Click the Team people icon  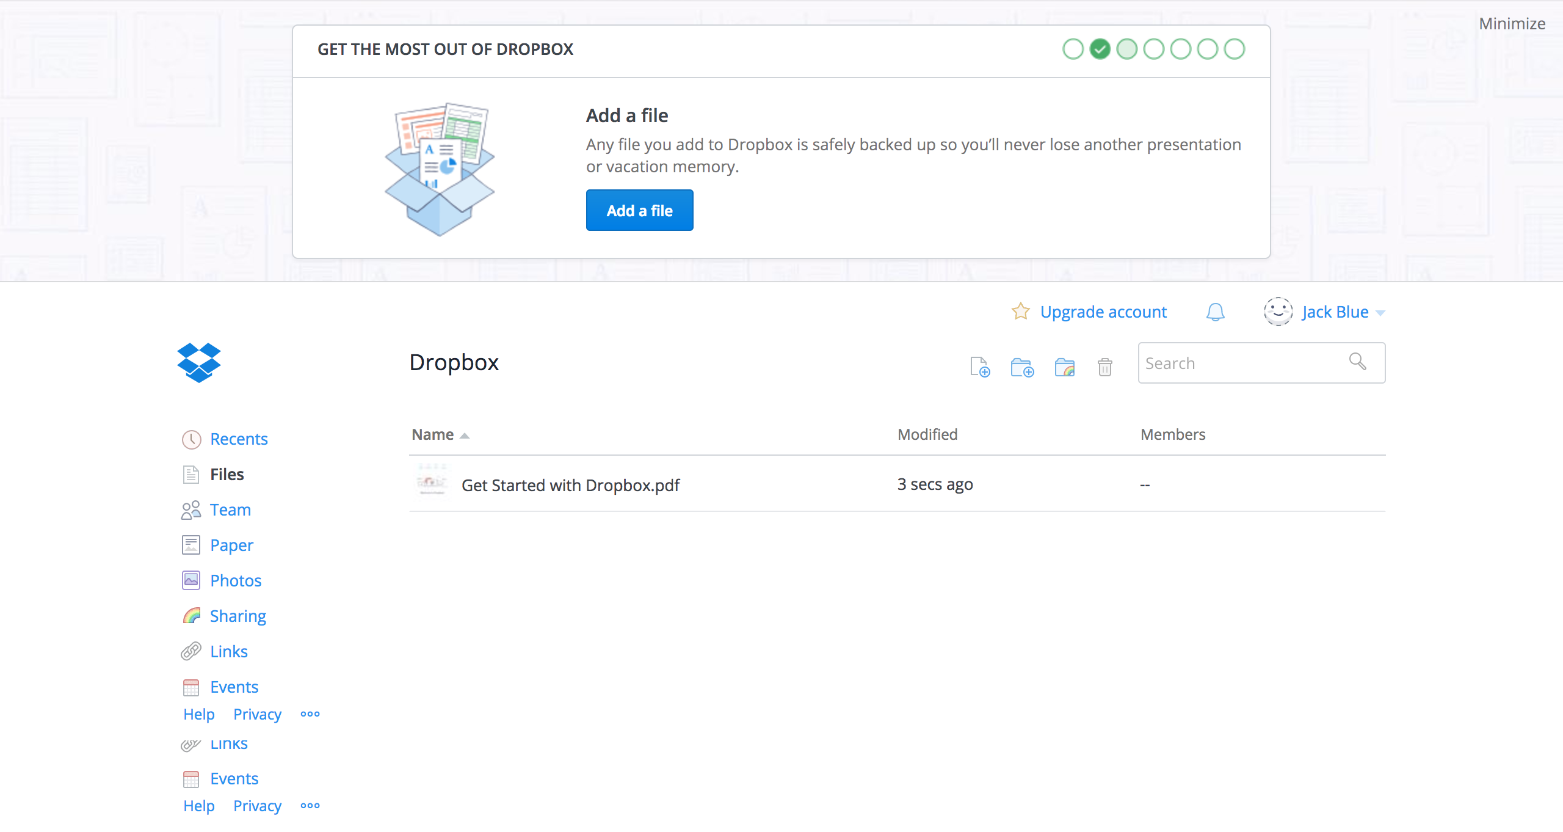pyautogui.click(x=191, y=510)
